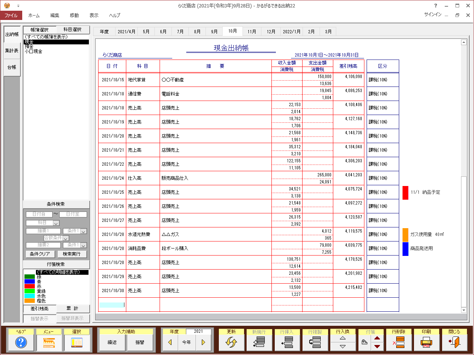Open the ファイル menu
This screenshot has width=474, height=355.
point(11,16)
